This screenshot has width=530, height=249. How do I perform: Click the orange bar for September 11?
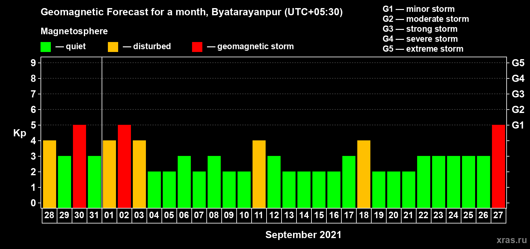click(x=259, y=174)
